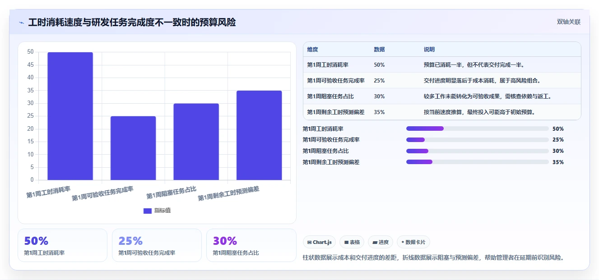
Task: Click the 35% label beside progress bar
Action: pyautogui.click(x=558, y=162)
